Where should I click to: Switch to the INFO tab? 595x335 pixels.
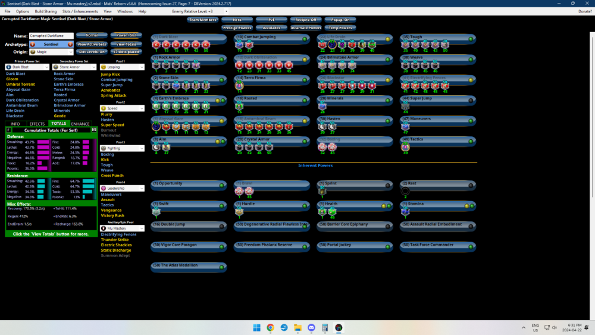click(15, 124)
